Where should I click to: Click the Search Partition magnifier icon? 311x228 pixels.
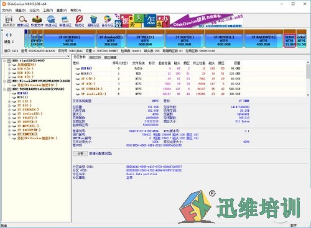(23, 21)
